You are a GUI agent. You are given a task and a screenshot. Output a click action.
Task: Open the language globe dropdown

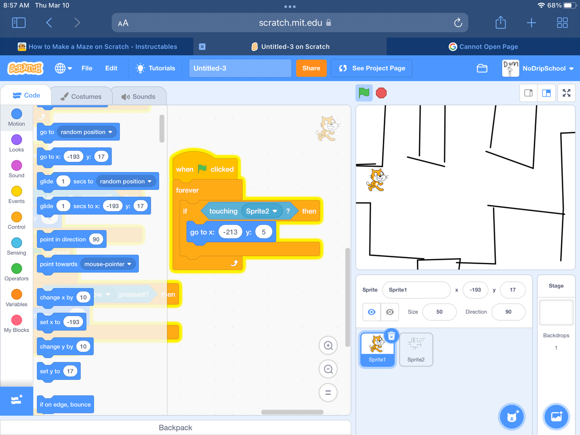click(63, 68)
